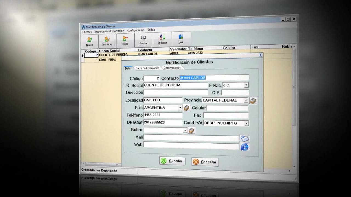Click the Salir toolbar button

coord(181,39)
